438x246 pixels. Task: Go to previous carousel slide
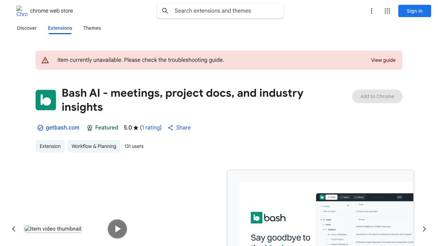(x=14, y=229)
